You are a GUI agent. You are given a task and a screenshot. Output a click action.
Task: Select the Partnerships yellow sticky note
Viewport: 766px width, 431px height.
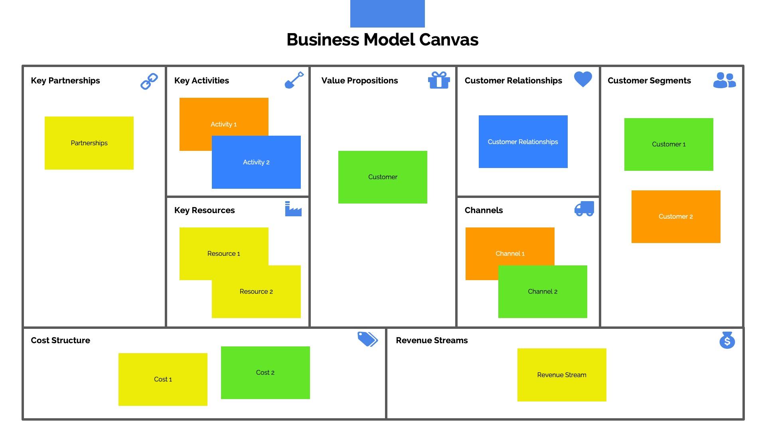[89, 142]
